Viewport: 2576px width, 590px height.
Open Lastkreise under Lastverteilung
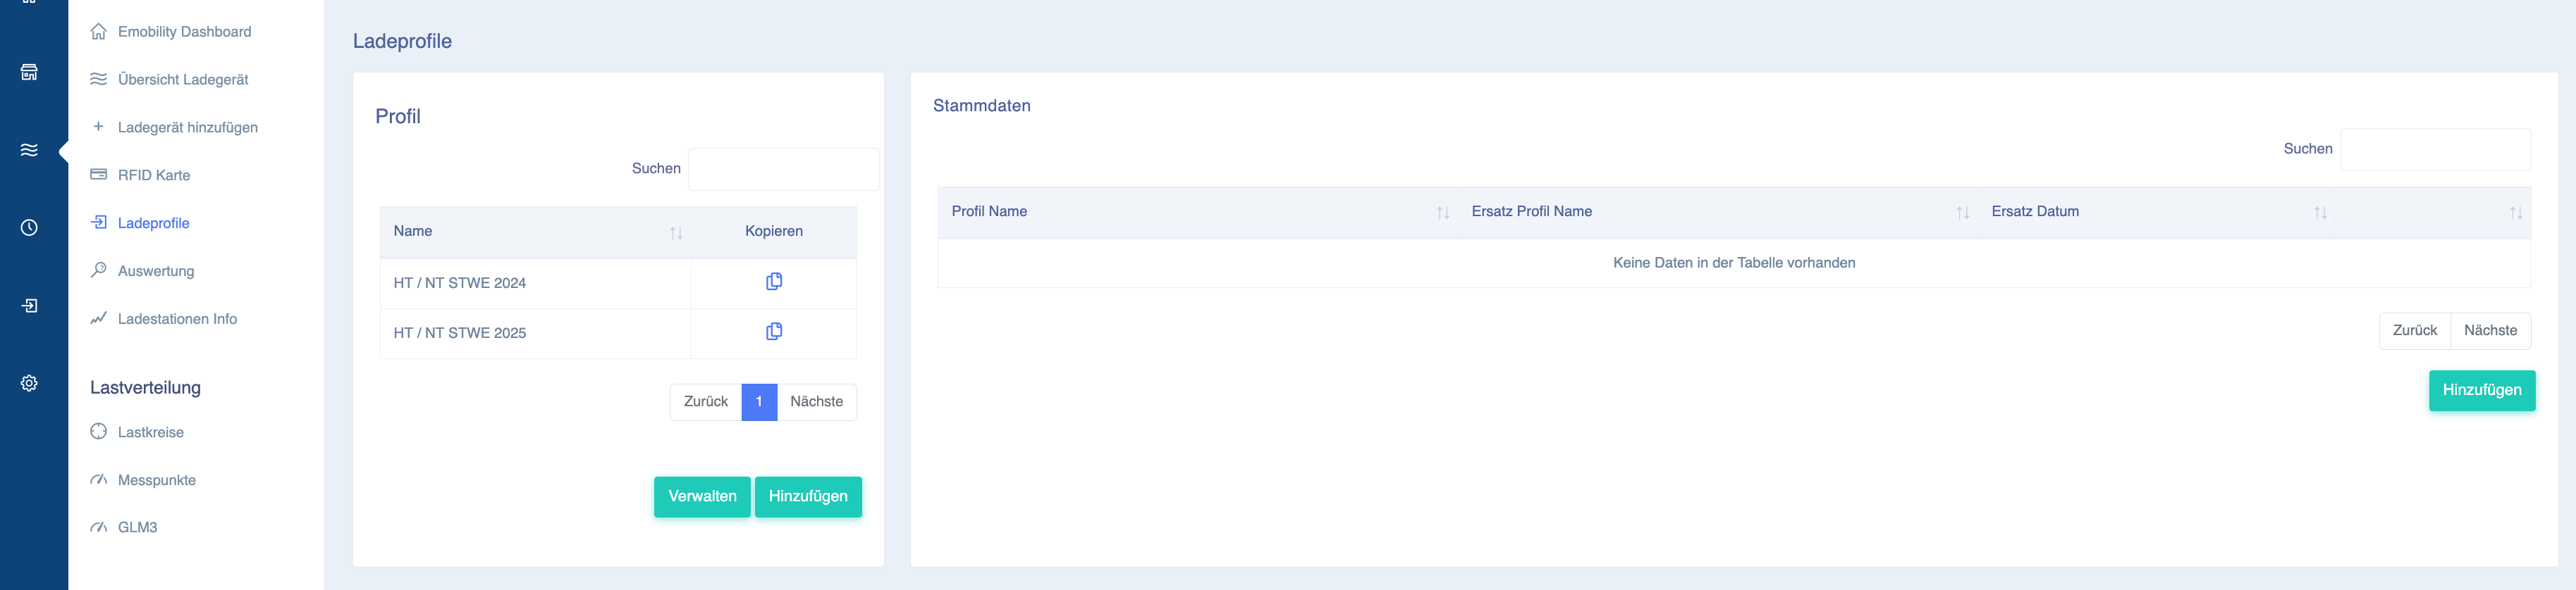click(x=151, y=432)
